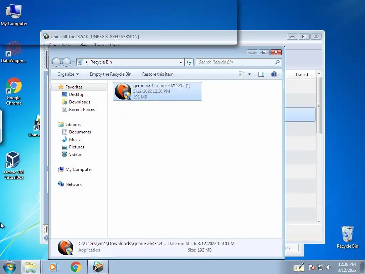Click Uninstall Tool scrollbar down arrow
This screenshot has height=274, width=365.
(x=319, y=221)
